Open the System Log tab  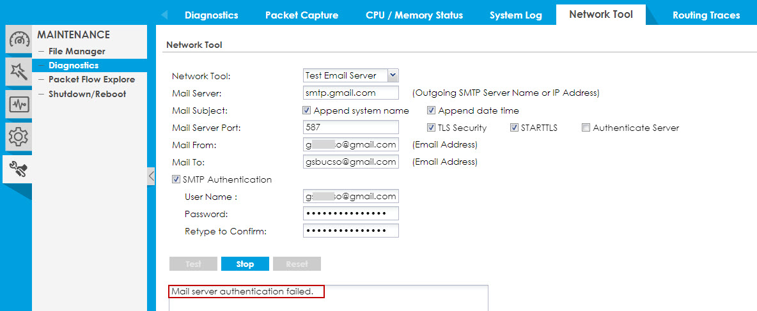point(515,15)
